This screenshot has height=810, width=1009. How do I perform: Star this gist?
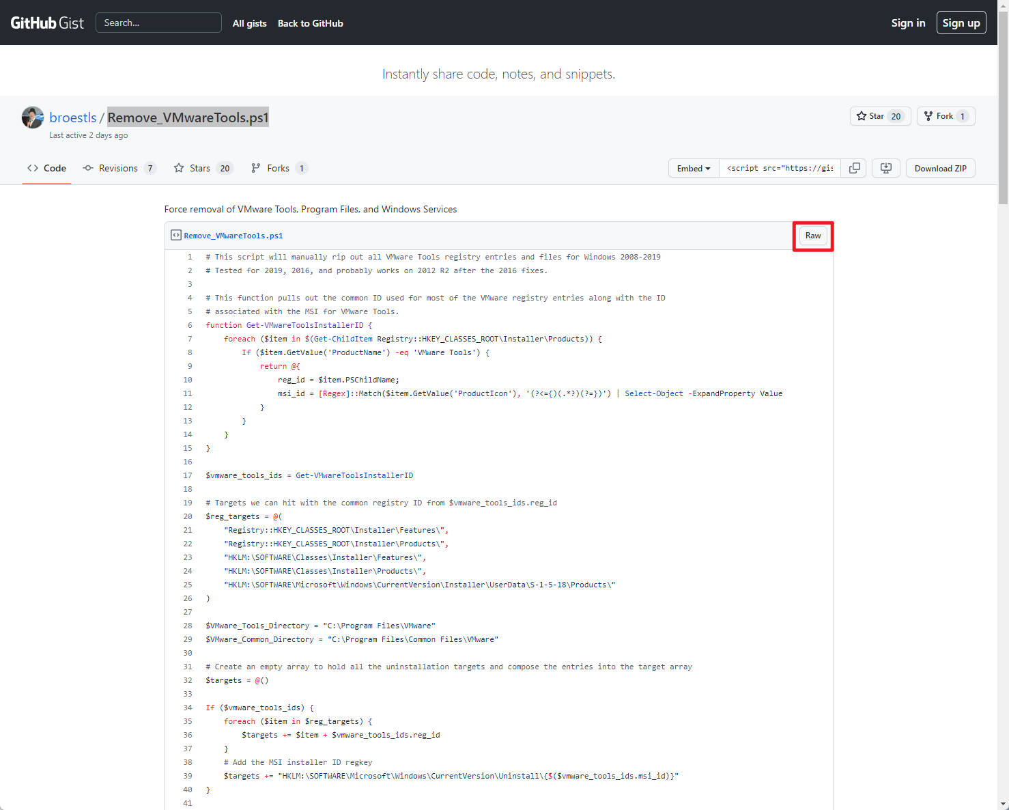pyautogui.click(x=879, y=116)
